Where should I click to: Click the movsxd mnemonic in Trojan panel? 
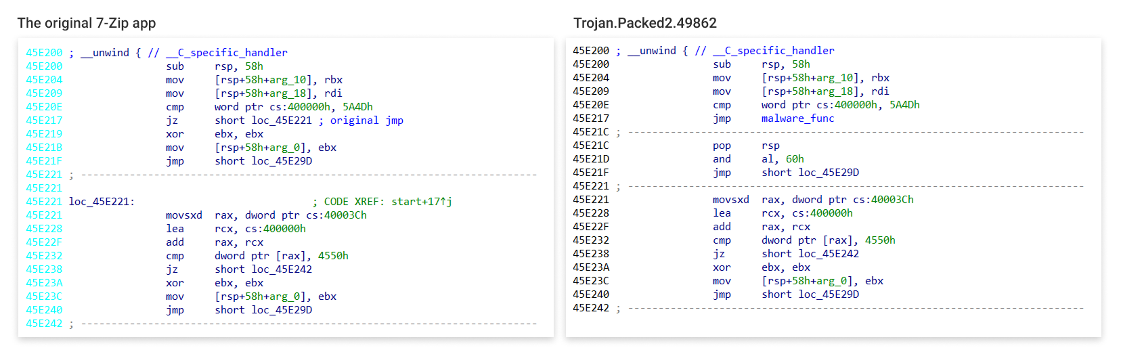click(x=730, y=200)
